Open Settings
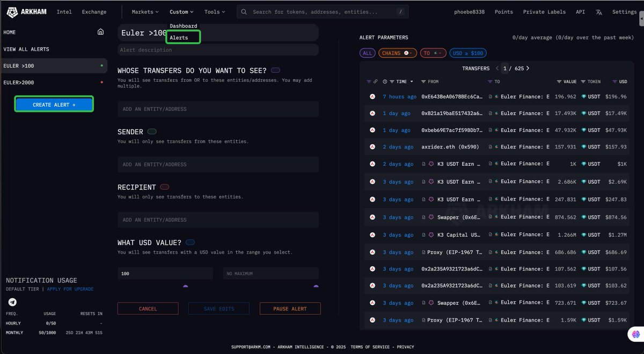This screenshot has width=644, height=354. [624, 12]
